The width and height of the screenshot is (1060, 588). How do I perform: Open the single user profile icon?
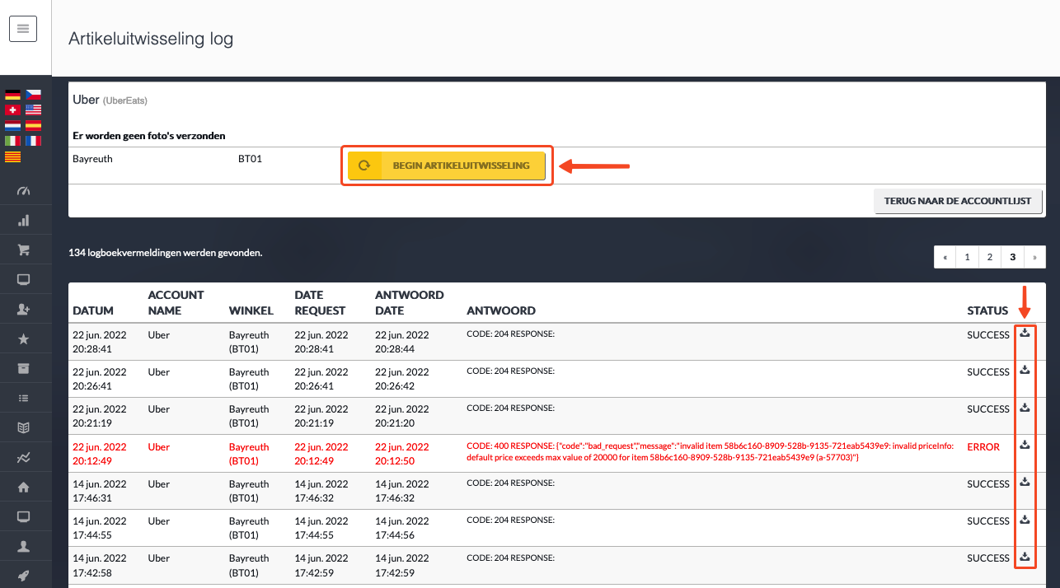[23, 546]
